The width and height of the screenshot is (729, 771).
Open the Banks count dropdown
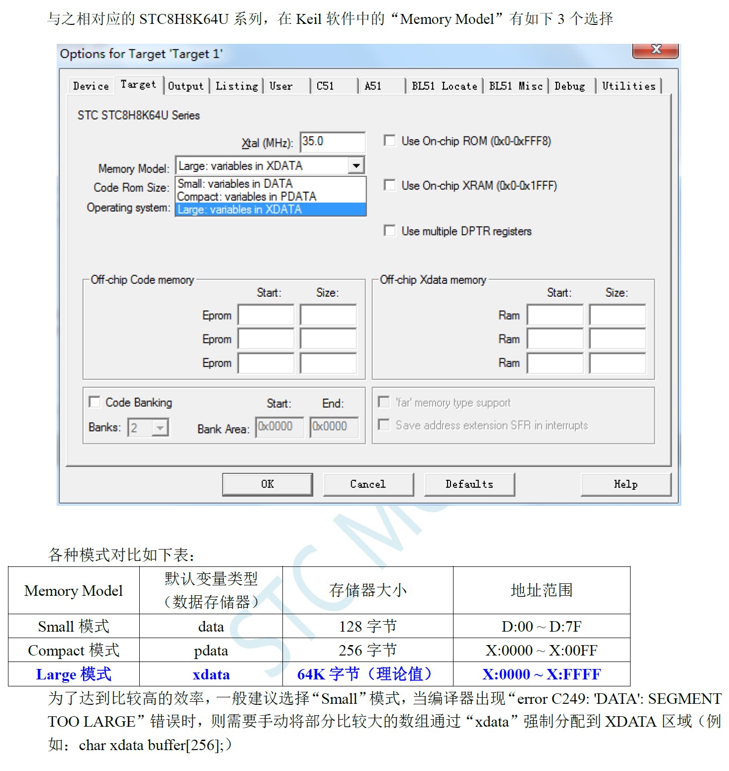coord(160,428)
